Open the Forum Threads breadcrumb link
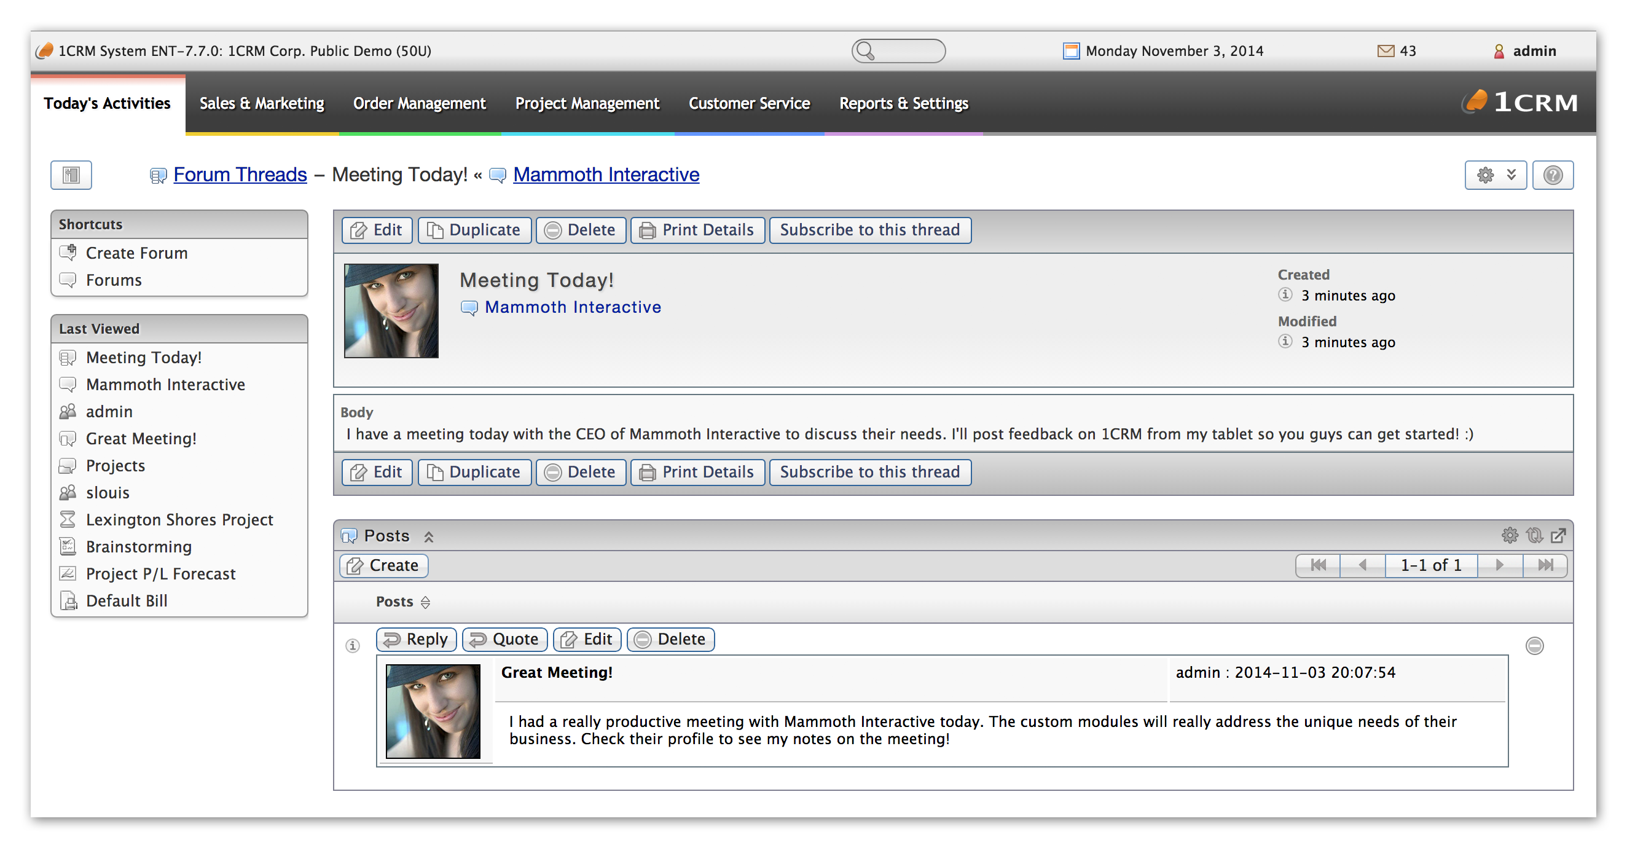1627x848 pixels. tap(240, 175)
